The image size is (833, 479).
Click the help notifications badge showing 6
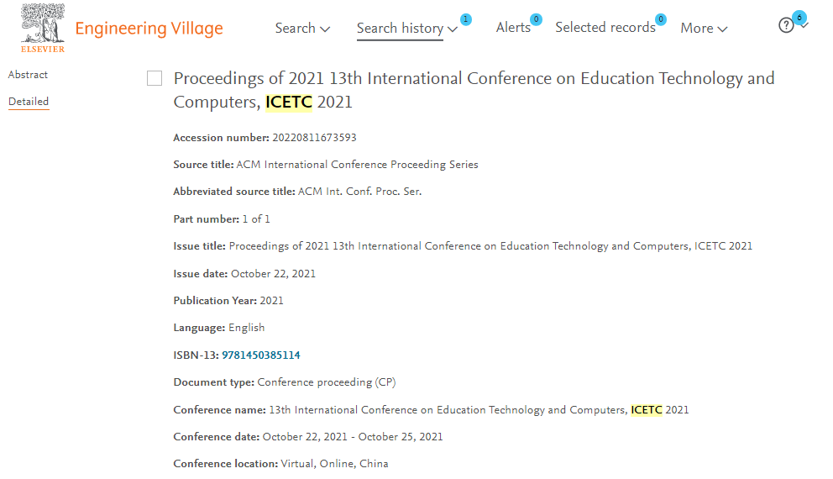(799, 18)
